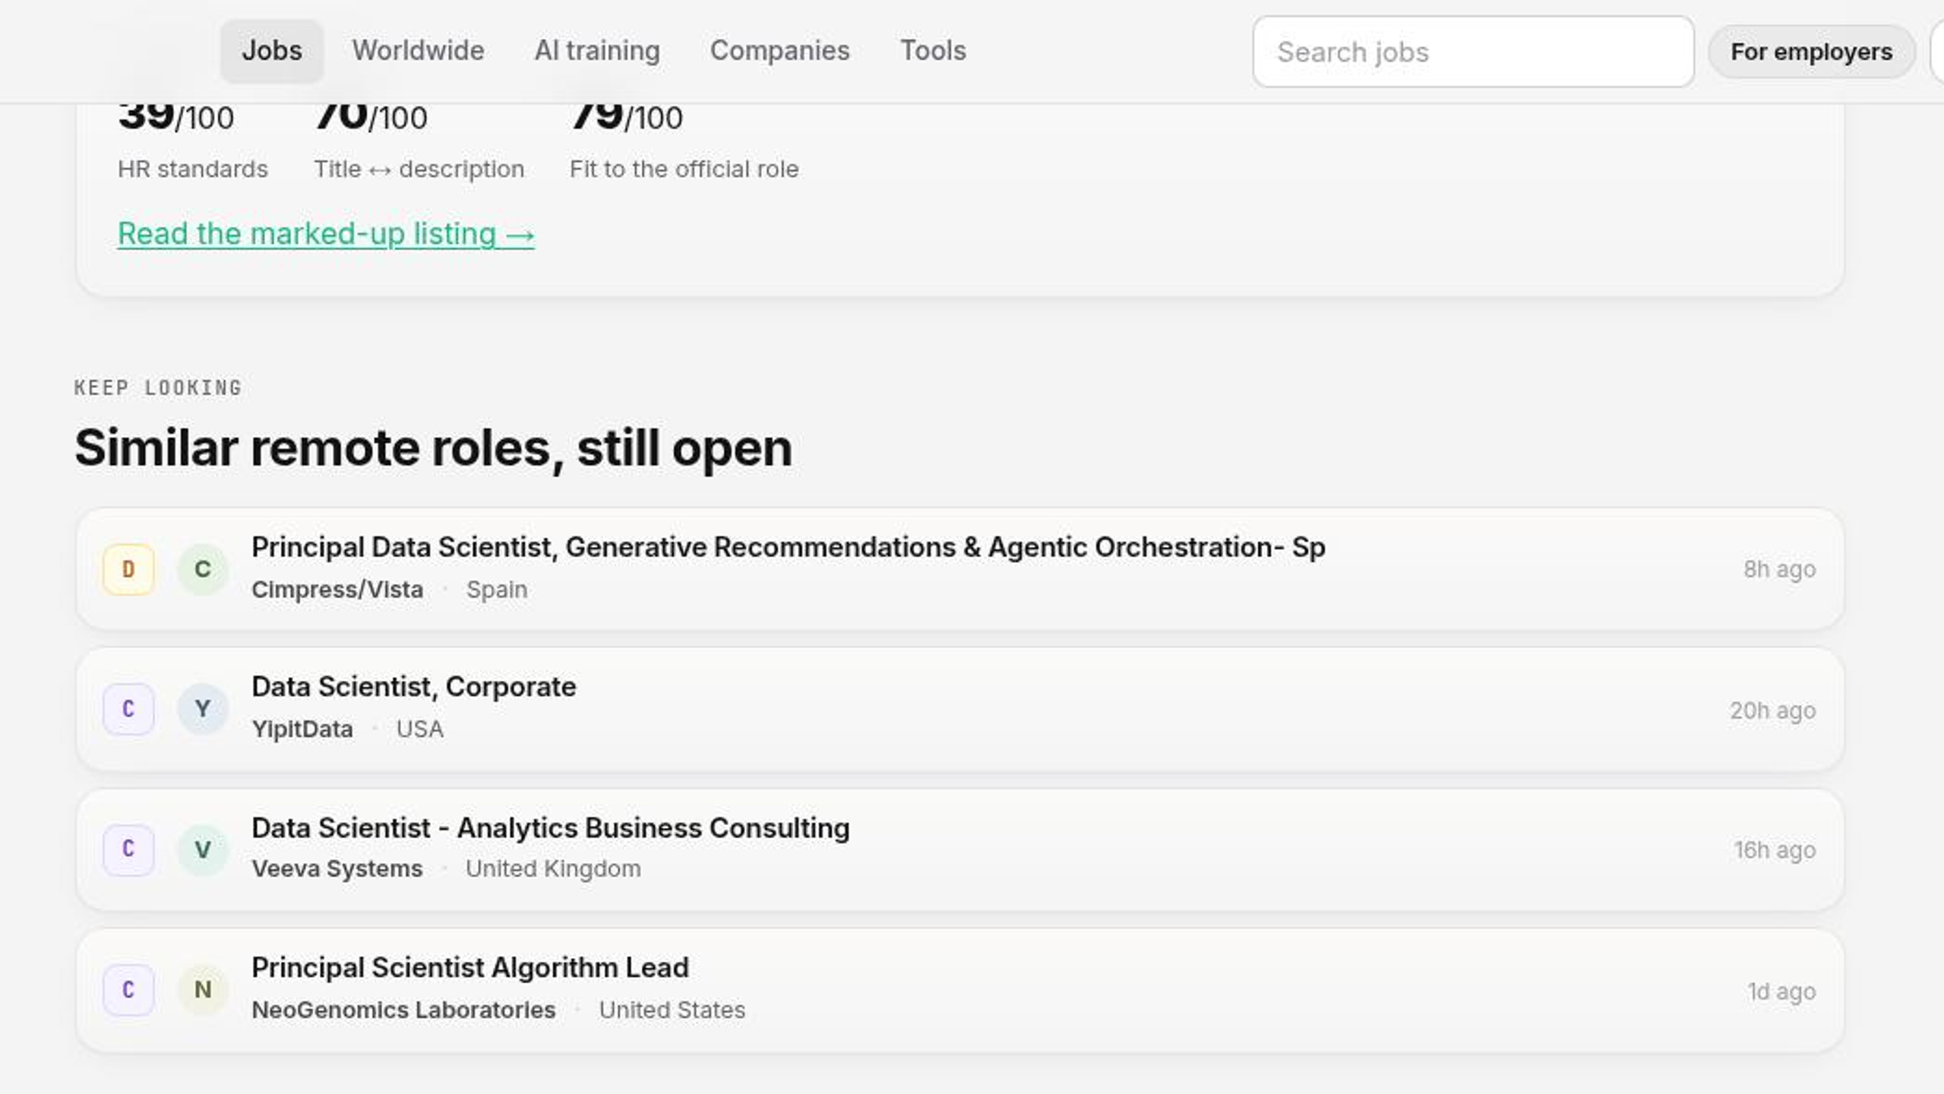Click Similar remote roles, still open heading
This screenshot has height=1094, width=1944.
(434, 448)
